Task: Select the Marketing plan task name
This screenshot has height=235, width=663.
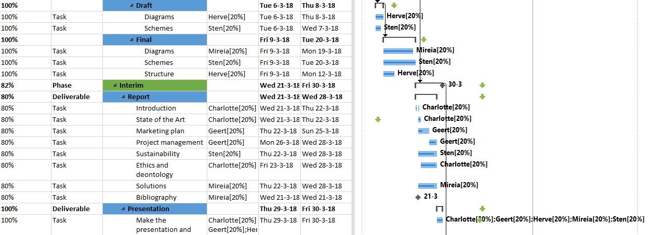Action: tap(160, 131)
